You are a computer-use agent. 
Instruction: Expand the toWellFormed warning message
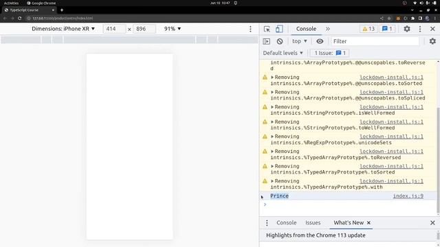click(272, 122)
